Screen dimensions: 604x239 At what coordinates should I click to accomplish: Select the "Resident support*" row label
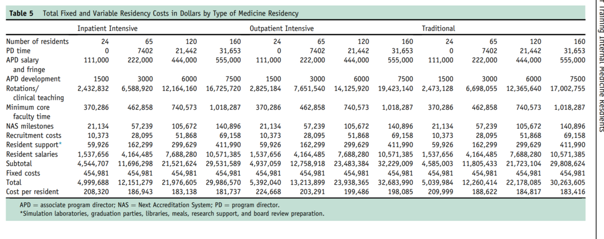(33, 144)
